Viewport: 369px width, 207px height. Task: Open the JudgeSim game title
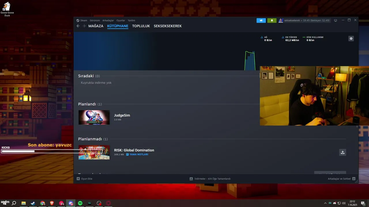122,115
